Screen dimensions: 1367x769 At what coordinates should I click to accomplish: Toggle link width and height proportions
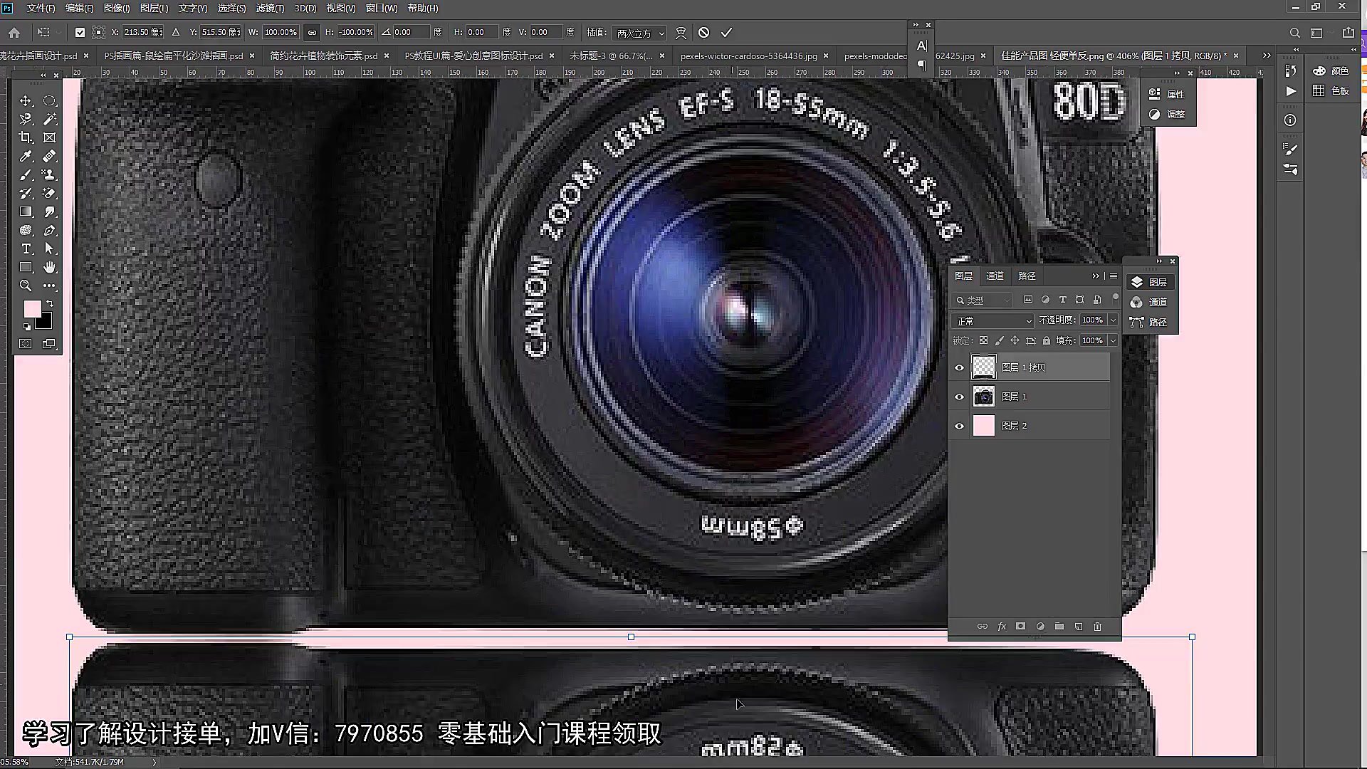(x=312, y=33)
